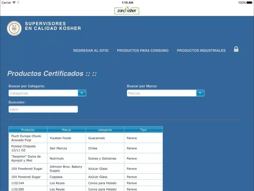254x191 pixels.
Task: Tap the 1:19 AM clock
Action: click(128, 3)
